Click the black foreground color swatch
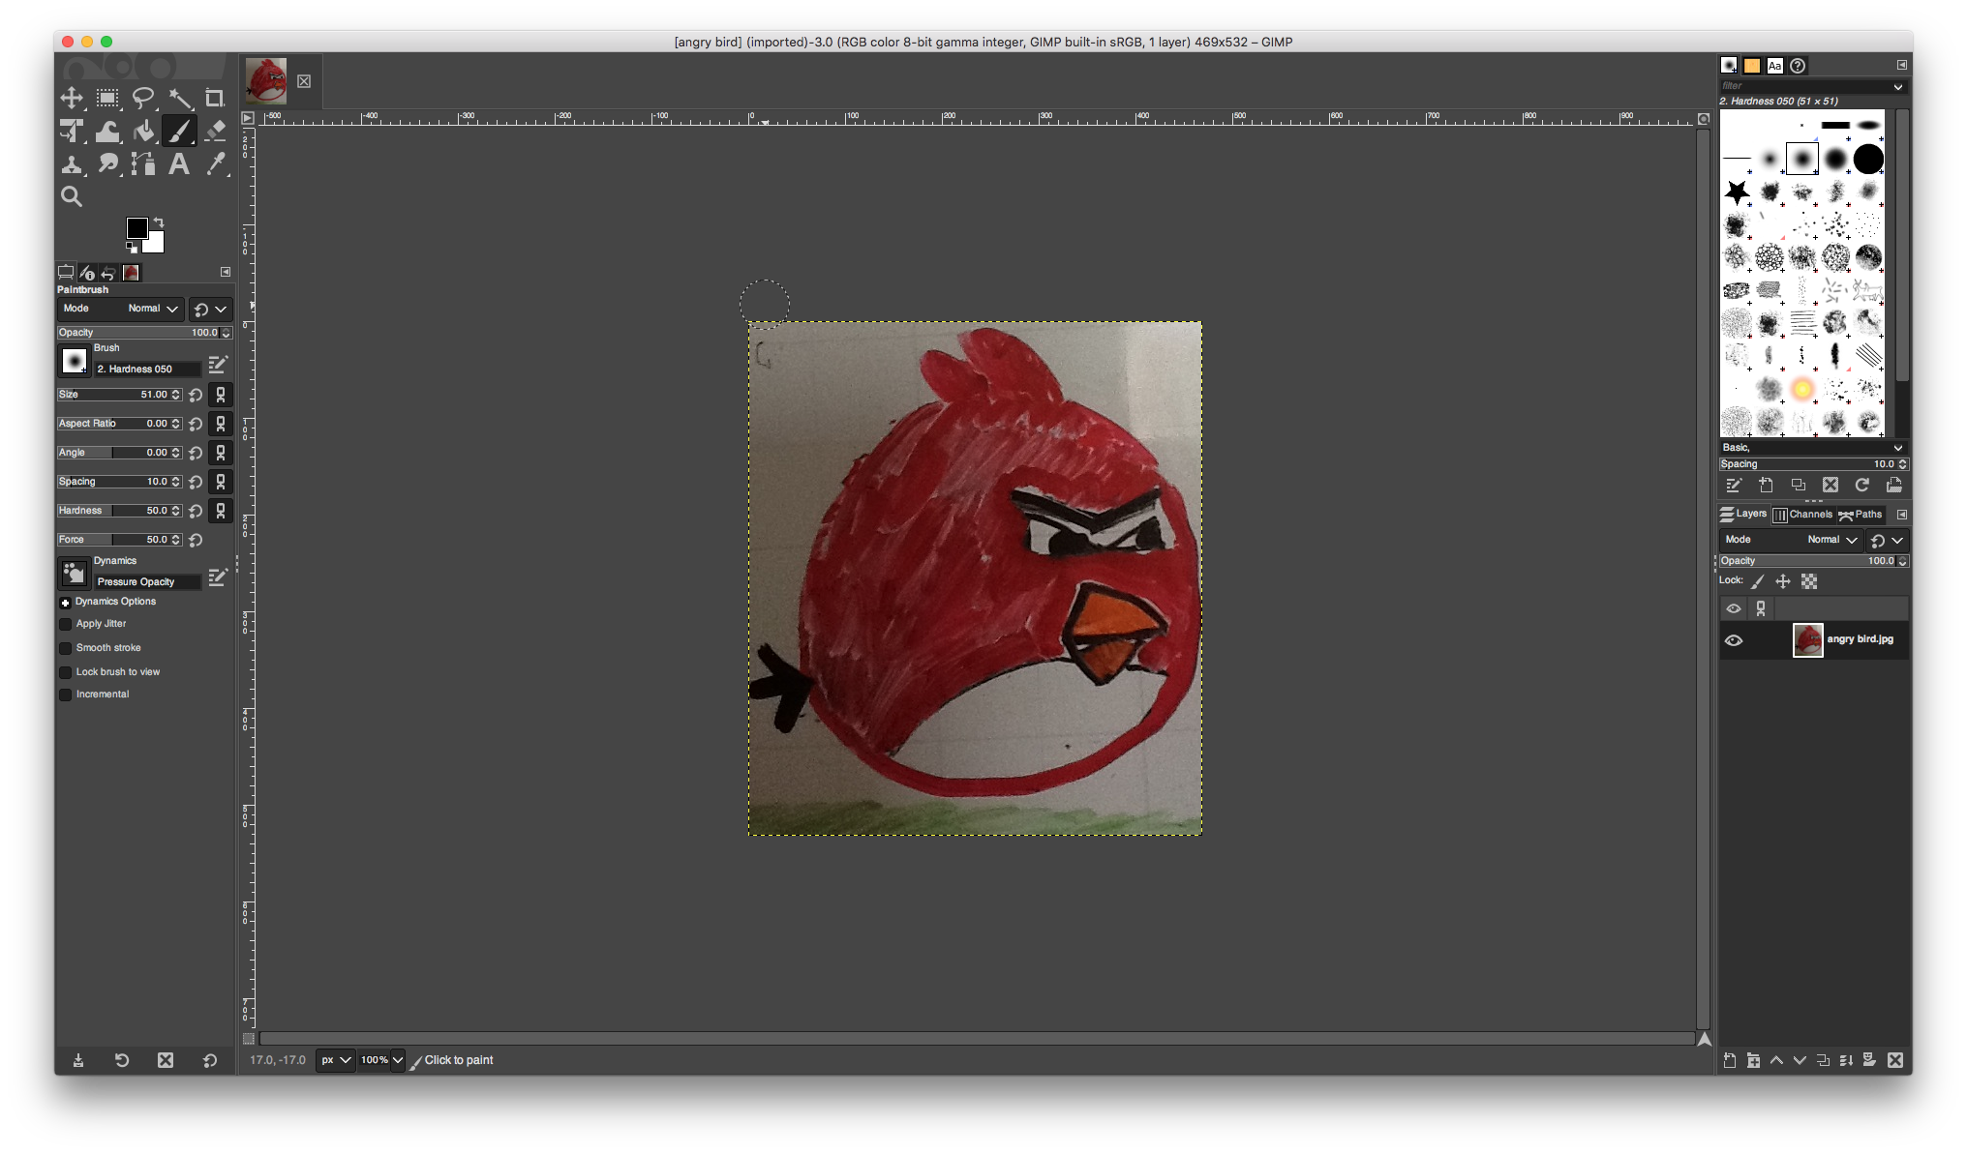 point(136,228)
